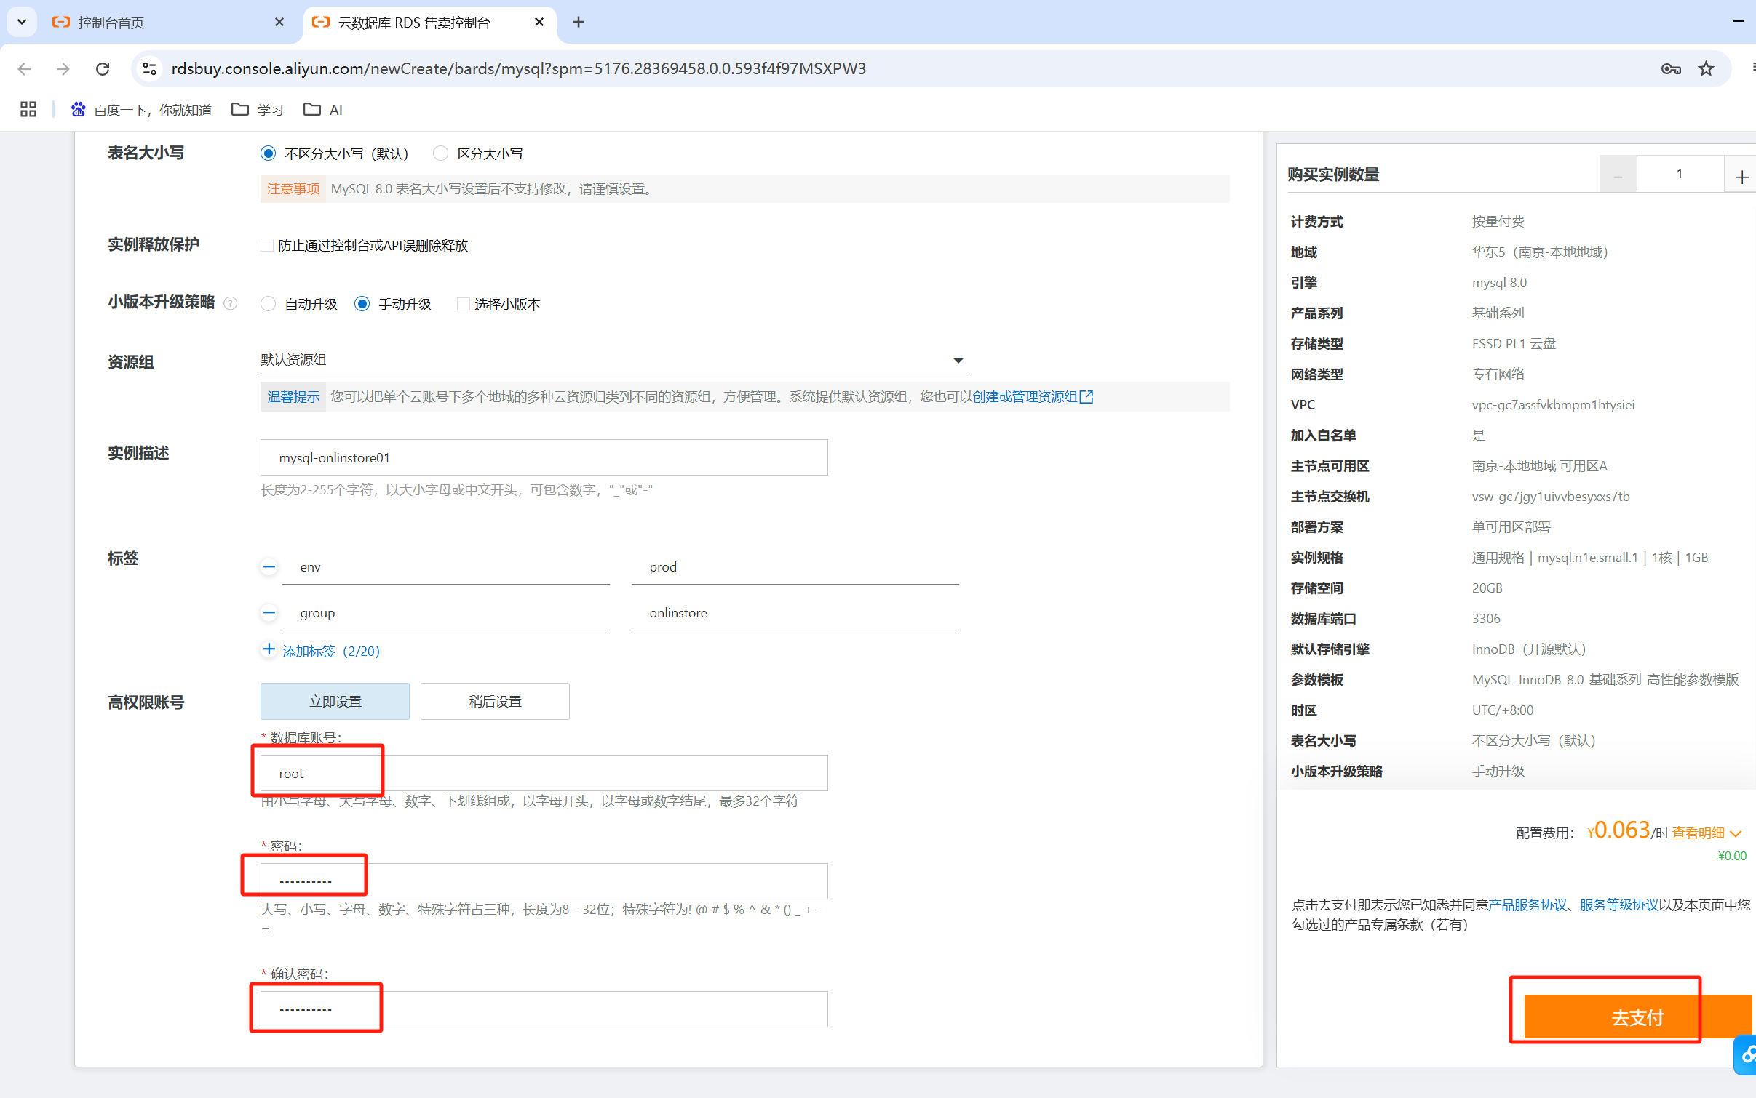
Task: Open the 产品服务协议 link
Action: coord(1527,905)
